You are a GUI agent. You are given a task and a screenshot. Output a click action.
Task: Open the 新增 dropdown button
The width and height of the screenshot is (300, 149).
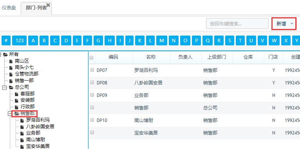(284, 24)
